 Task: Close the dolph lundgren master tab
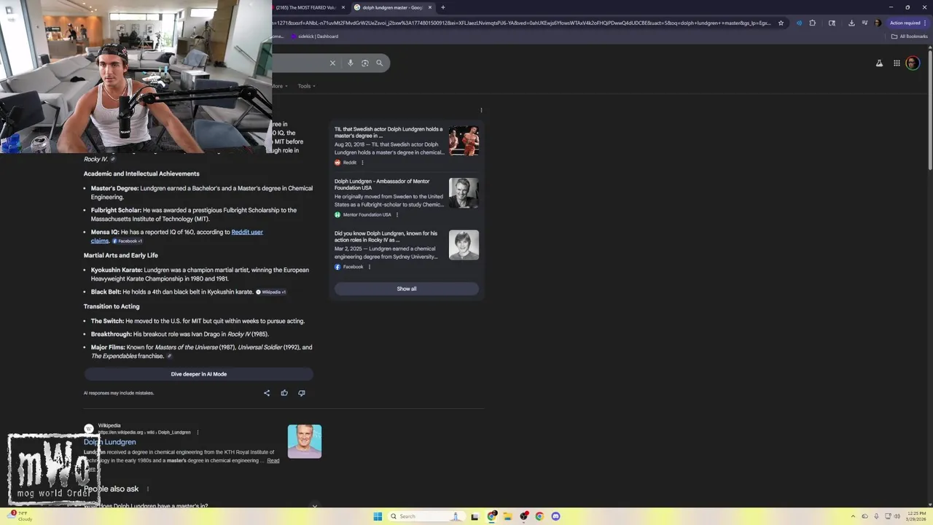pyautogui.click(x=430, y=7)
